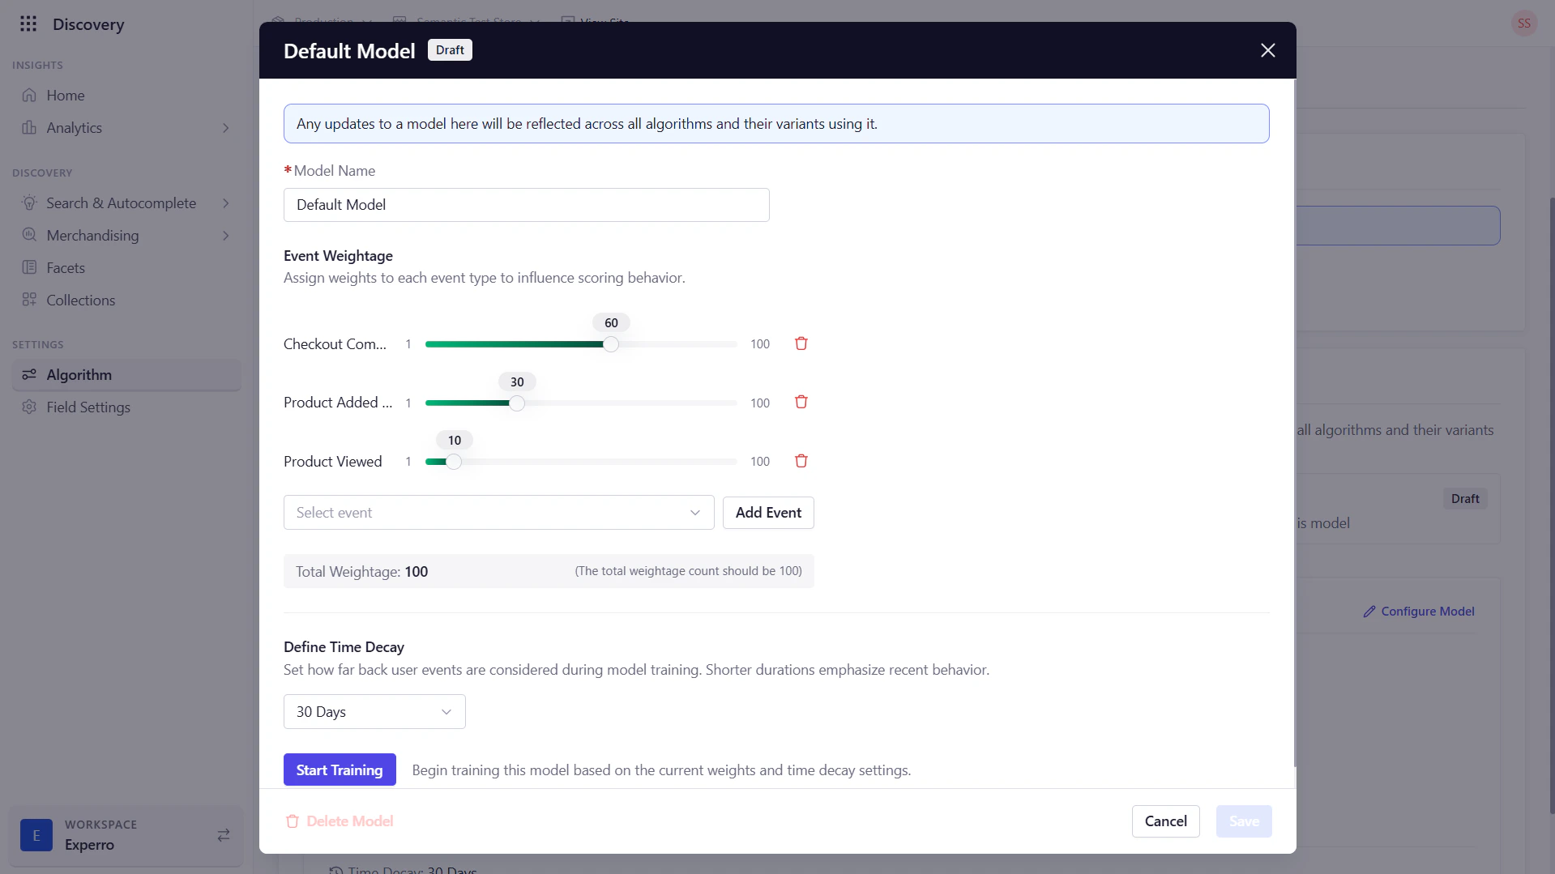The image size is (1555, 874).
Task: Click the Add Event button
Action: pyautogui.click(x=768, y=513)
